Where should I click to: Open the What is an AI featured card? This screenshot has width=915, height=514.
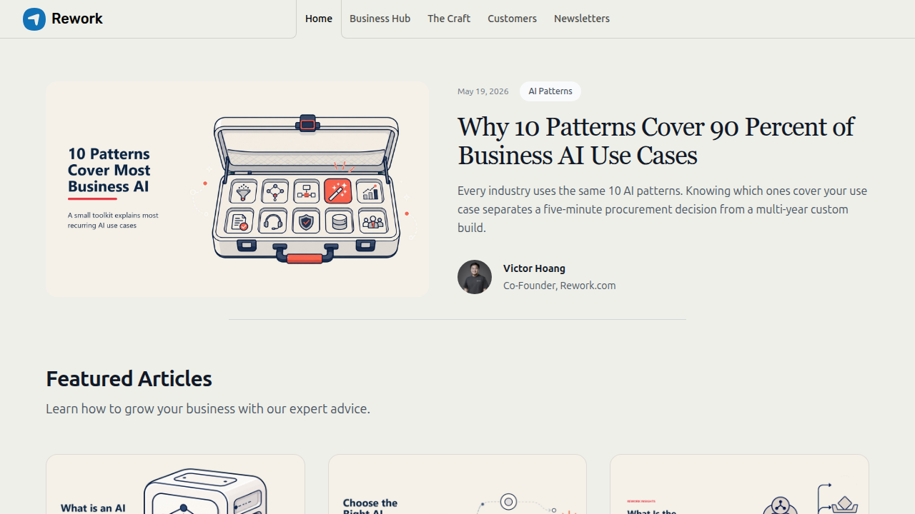coord(175,484)
